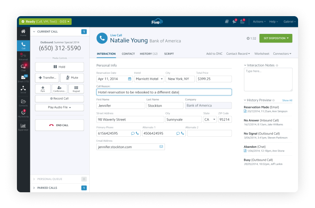Switch to the Script tab
This screenshot has width=315, height=208.
tap(169, 54)
